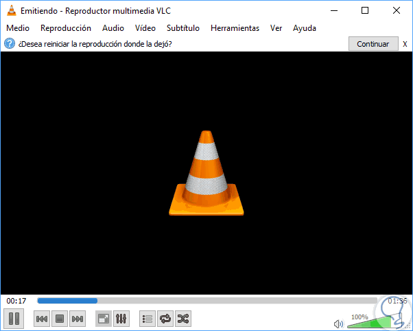The width and height of the screenshot is (413, 331).
Task: Maximize the VLC window
Action: pos(365,11)
